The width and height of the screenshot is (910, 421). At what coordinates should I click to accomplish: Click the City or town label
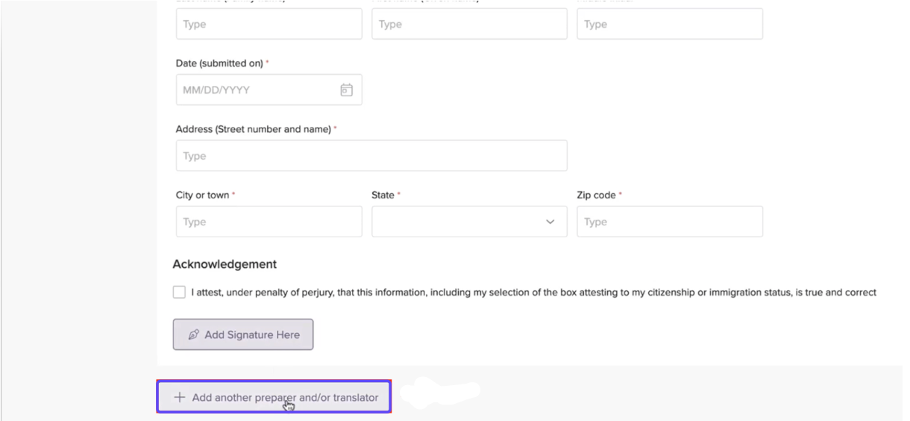202,196
